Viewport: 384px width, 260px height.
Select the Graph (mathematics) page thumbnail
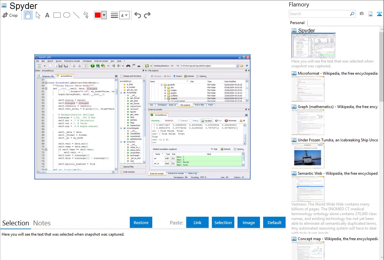308,122
